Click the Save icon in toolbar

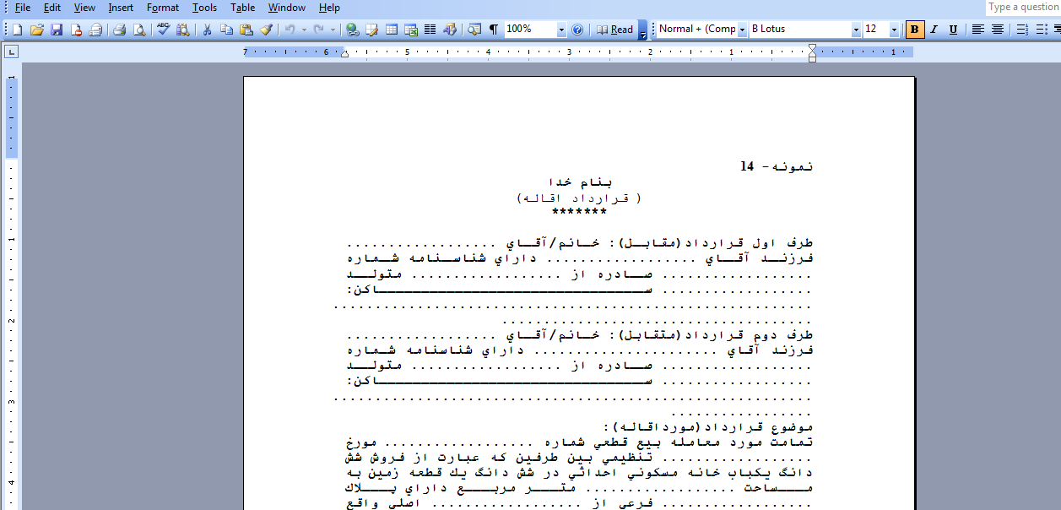[x=57, y=30]
